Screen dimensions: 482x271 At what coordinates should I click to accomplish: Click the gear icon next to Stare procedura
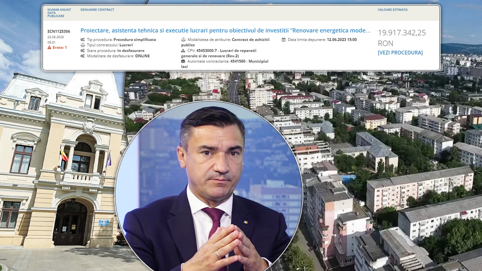click(83, 51)
